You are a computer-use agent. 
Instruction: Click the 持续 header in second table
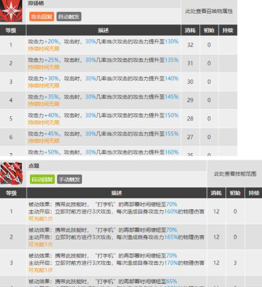[254, 193]
